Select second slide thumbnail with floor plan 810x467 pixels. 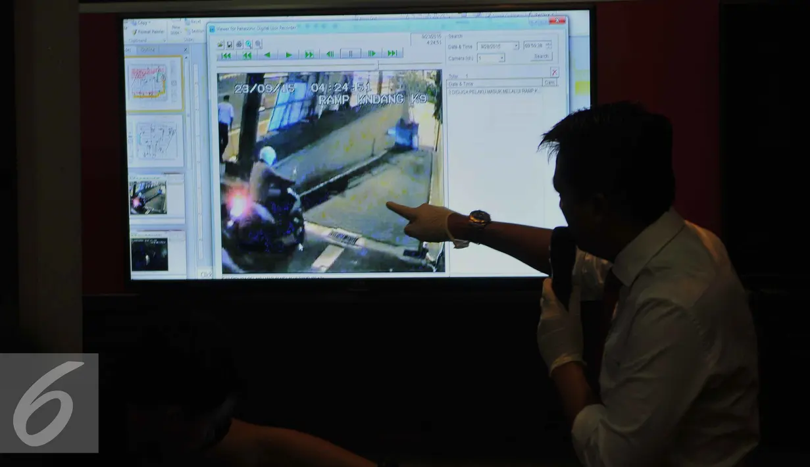155,140
